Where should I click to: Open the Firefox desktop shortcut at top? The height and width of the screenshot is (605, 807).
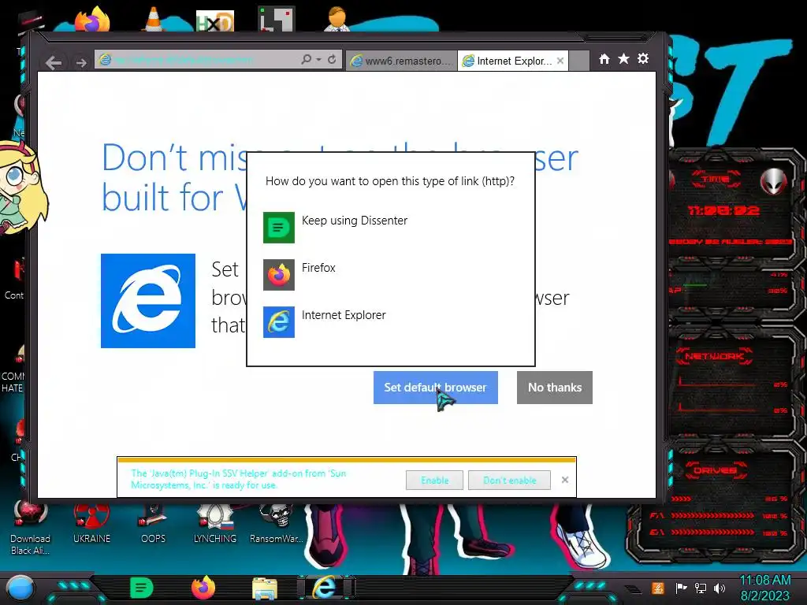pos(93,20)
